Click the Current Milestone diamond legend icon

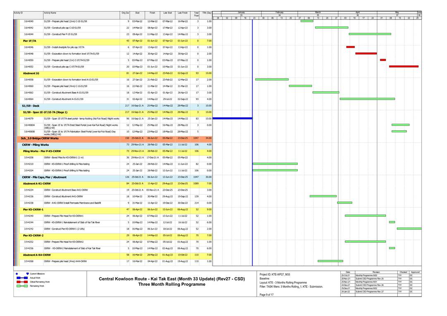17,274
